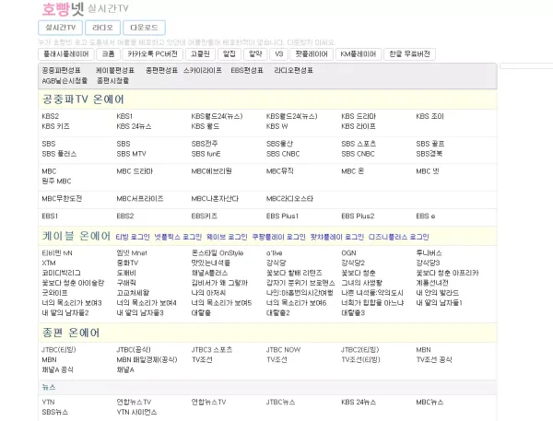Open the 케이블편성표 menu item
This screenshot has height=421, width=553.
pos(115,70)
